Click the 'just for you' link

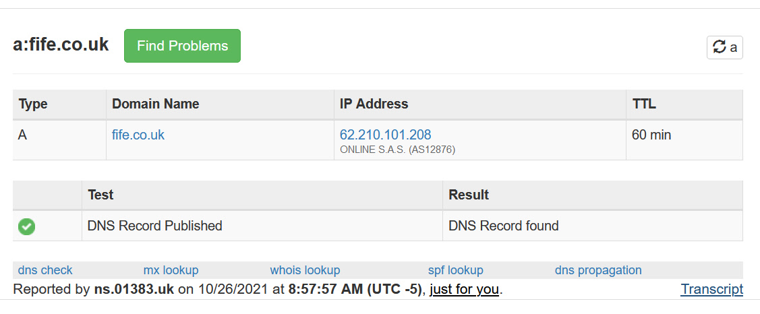[x=465, y=289]
